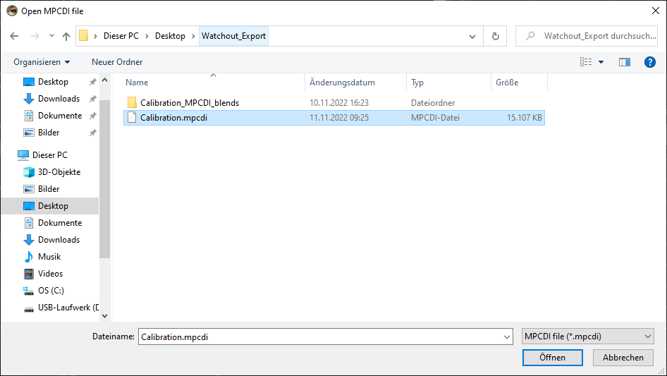Open the Organisieren menu

pyautogui.click(x=42, y=62)
